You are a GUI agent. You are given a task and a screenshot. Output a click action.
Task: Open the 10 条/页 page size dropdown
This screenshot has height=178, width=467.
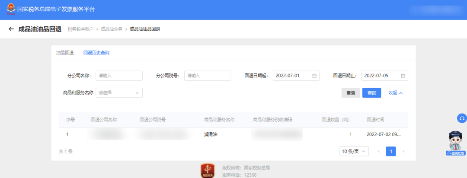[x=354, y=151]
